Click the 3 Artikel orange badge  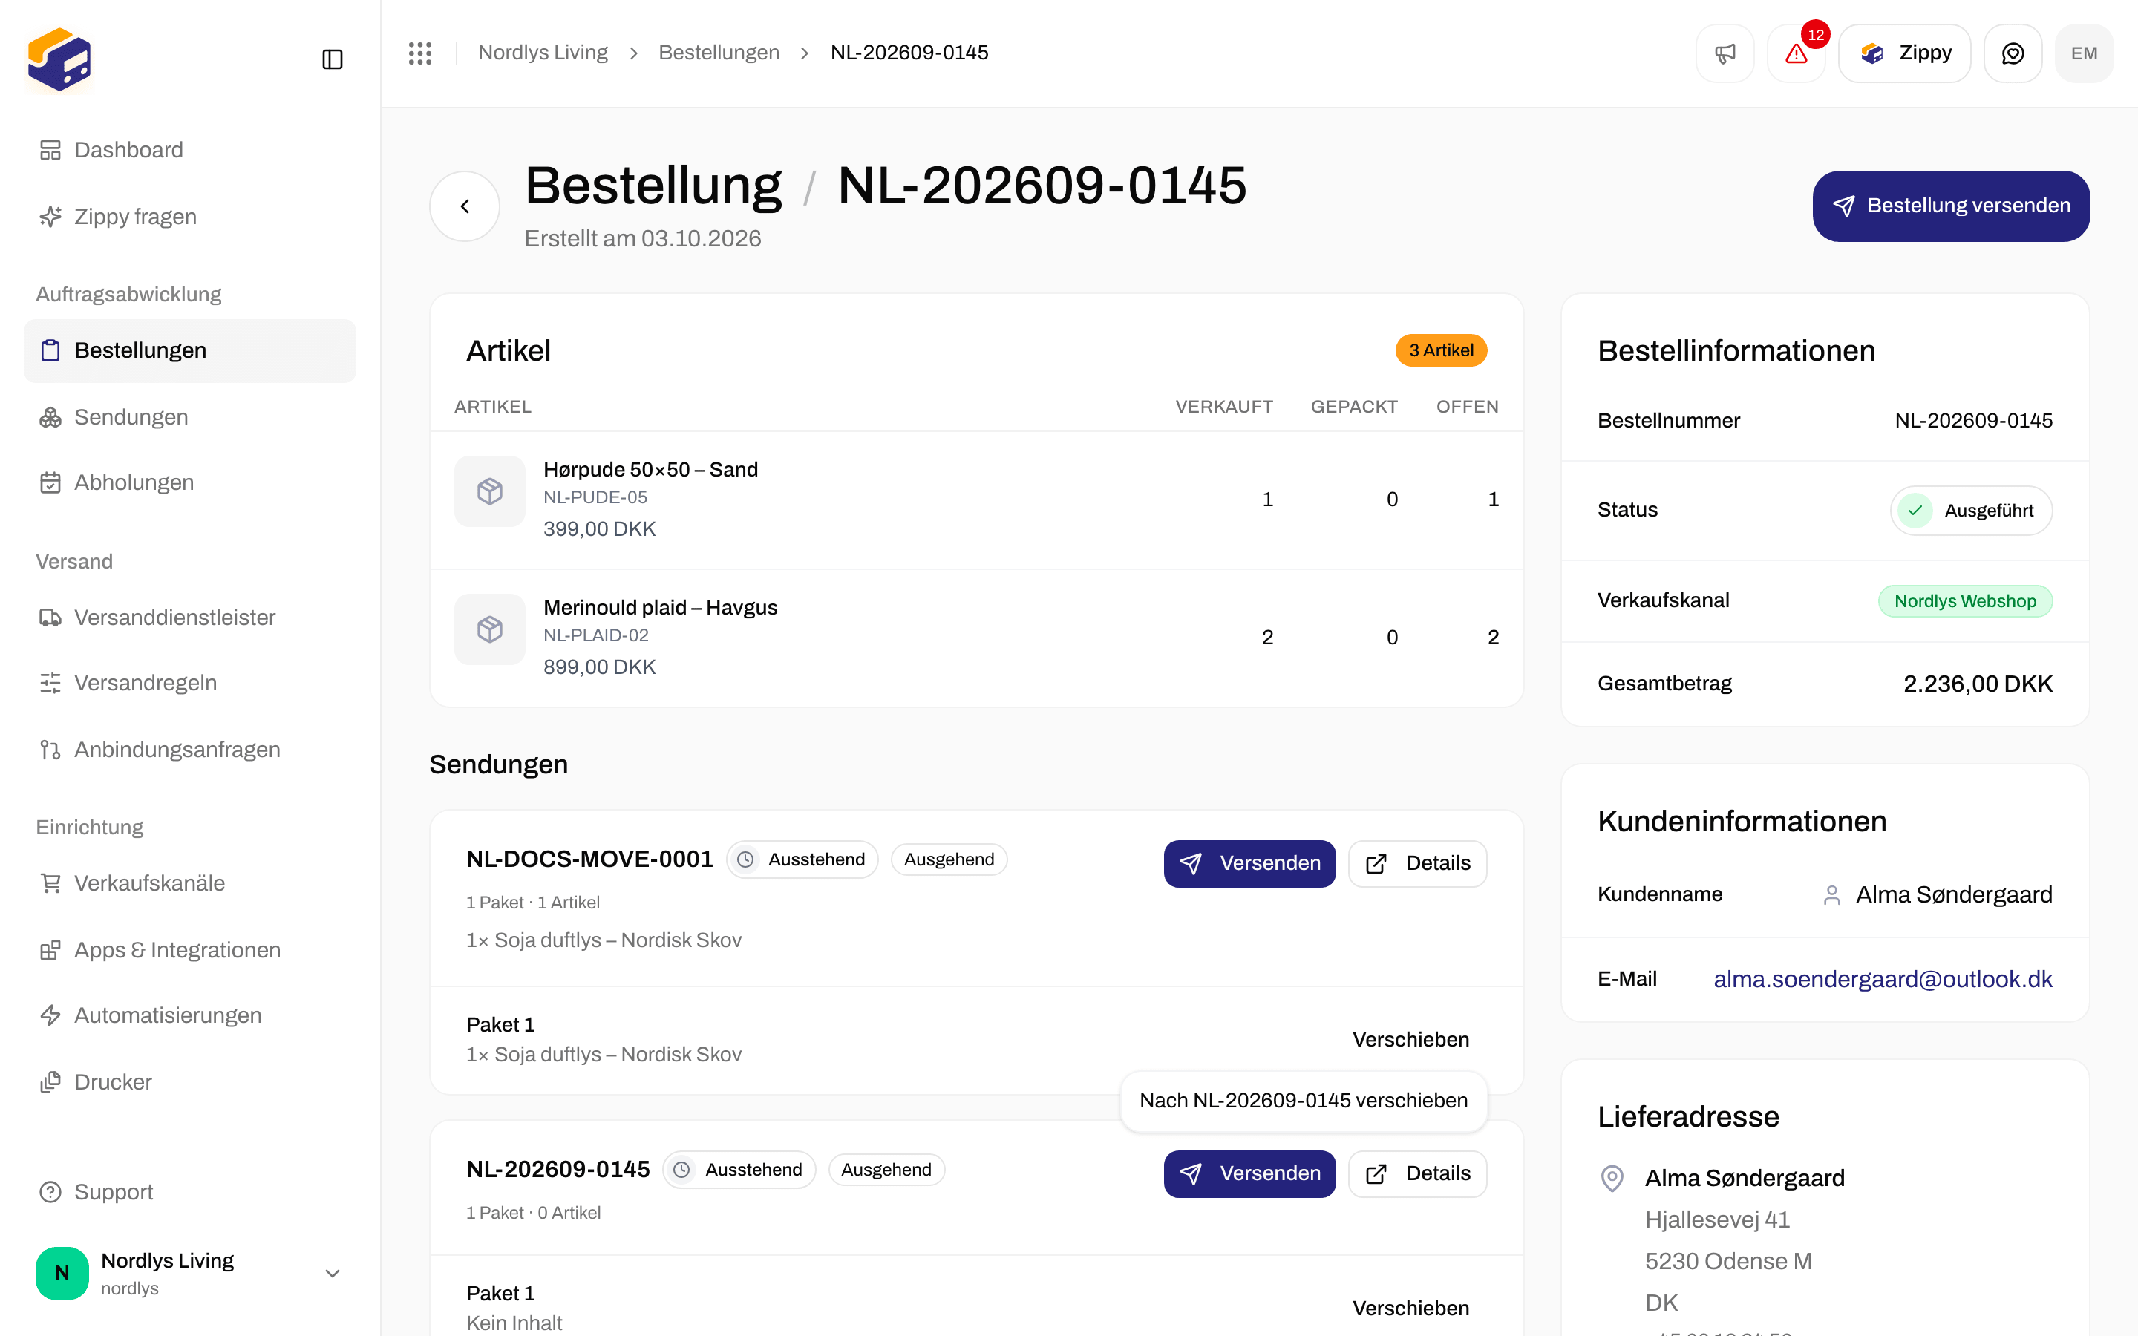[x=1441, y=351]
